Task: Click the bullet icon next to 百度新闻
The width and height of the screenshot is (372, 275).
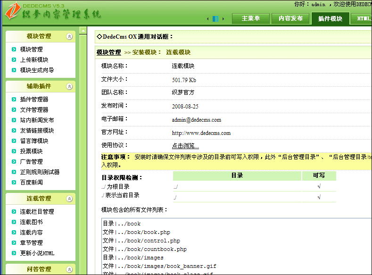Action: click(x=14, y=183)
